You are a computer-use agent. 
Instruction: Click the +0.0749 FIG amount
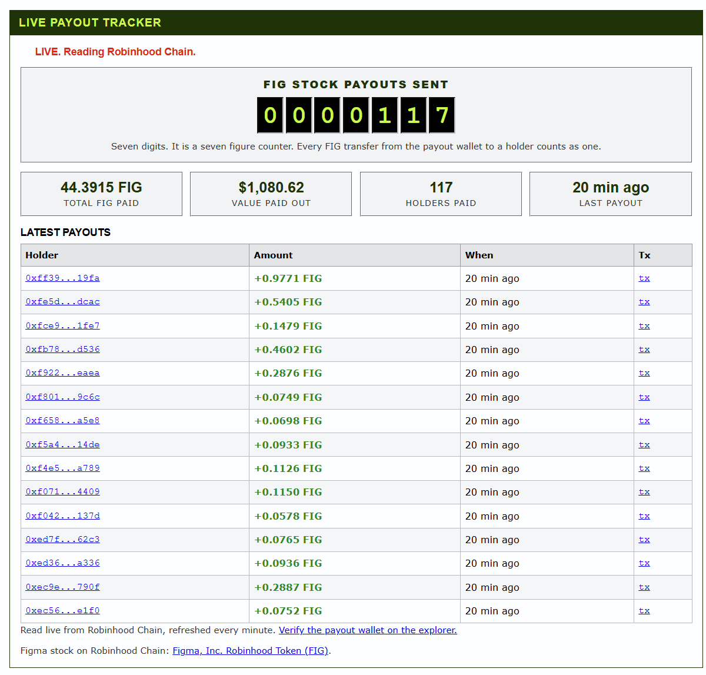pyautogui.click(x=288, y=397)
